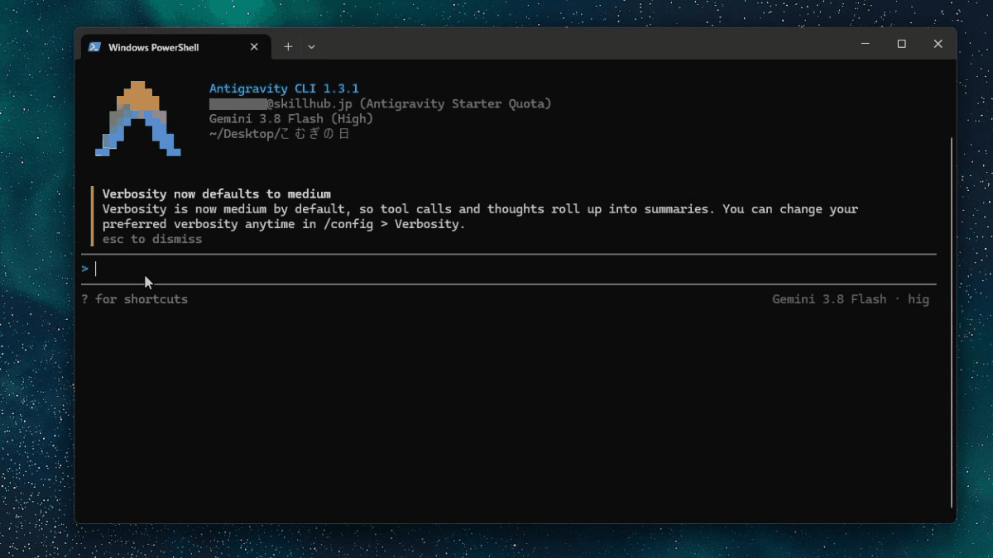The height and width of the screenshot is (558, 993).
Task: Open a new terminal tab
Action: (x=288, y=47)
